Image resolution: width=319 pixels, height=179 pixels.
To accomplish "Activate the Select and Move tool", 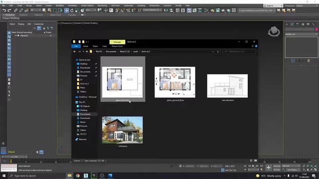I will pyautogui.click(x=66, y=10).
